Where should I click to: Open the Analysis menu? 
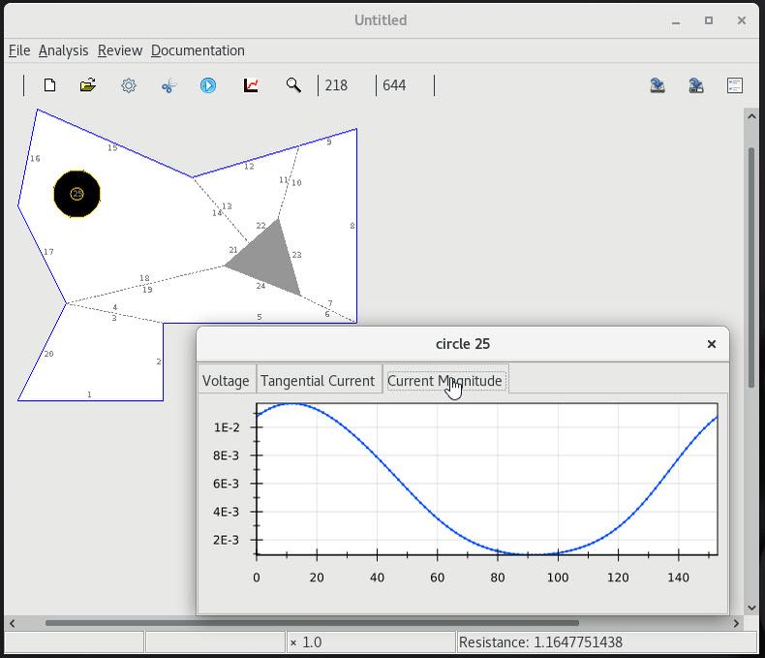point(63,50)
